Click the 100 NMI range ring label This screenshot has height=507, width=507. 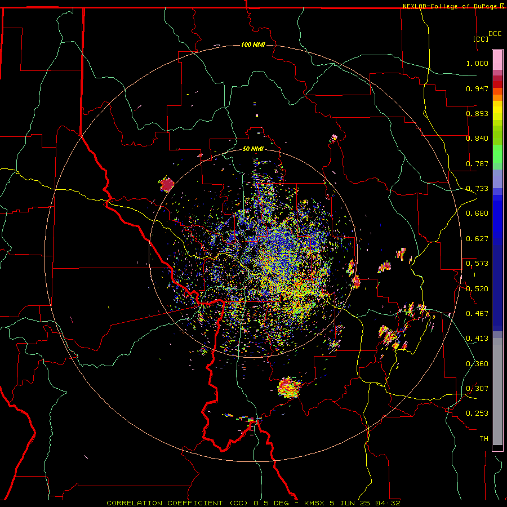[253, 45]
